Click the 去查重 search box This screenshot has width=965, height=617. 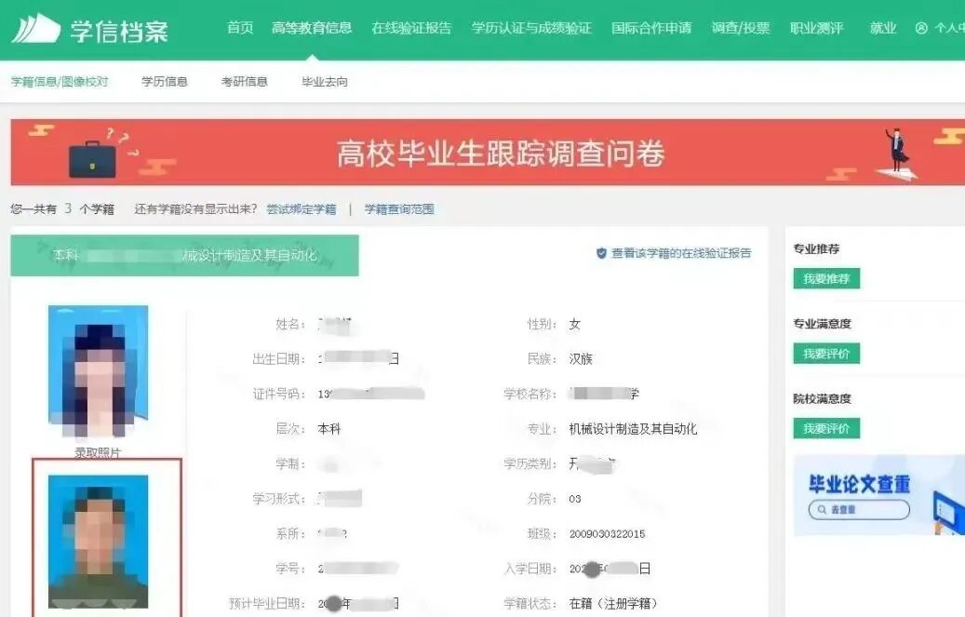tap(859, 510)
